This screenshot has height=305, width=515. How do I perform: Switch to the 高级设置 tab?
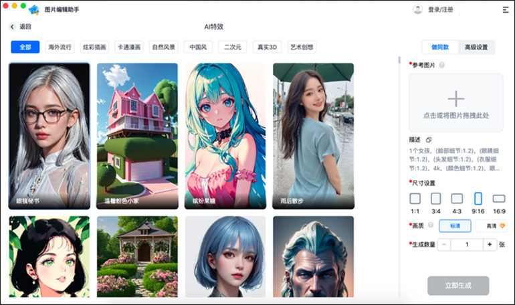click(476, 47)
